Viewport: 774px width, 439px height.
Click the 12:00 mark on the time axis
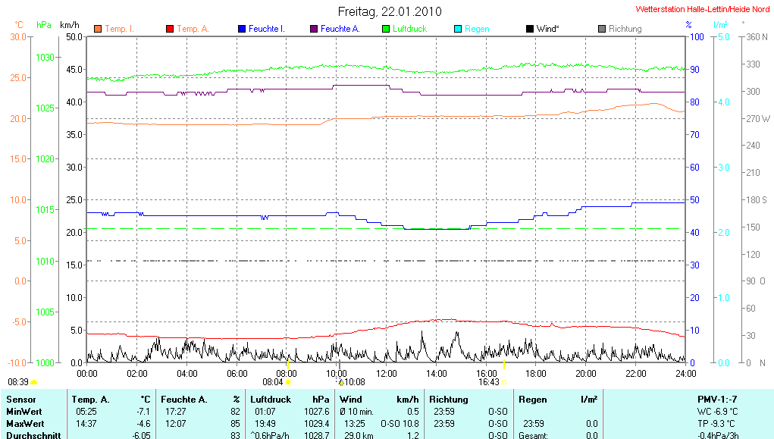[x=387, y=373]
